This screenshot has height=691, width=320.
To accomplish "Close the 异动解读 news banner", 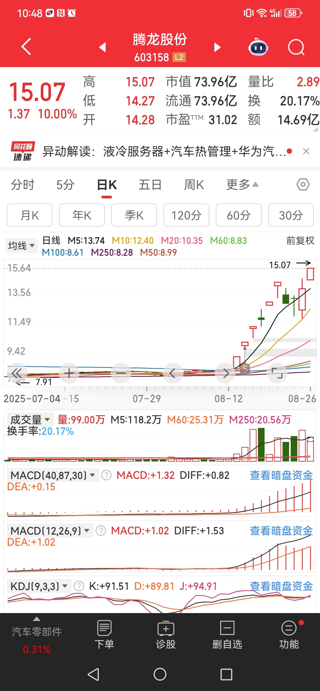I will click(306, 152).
